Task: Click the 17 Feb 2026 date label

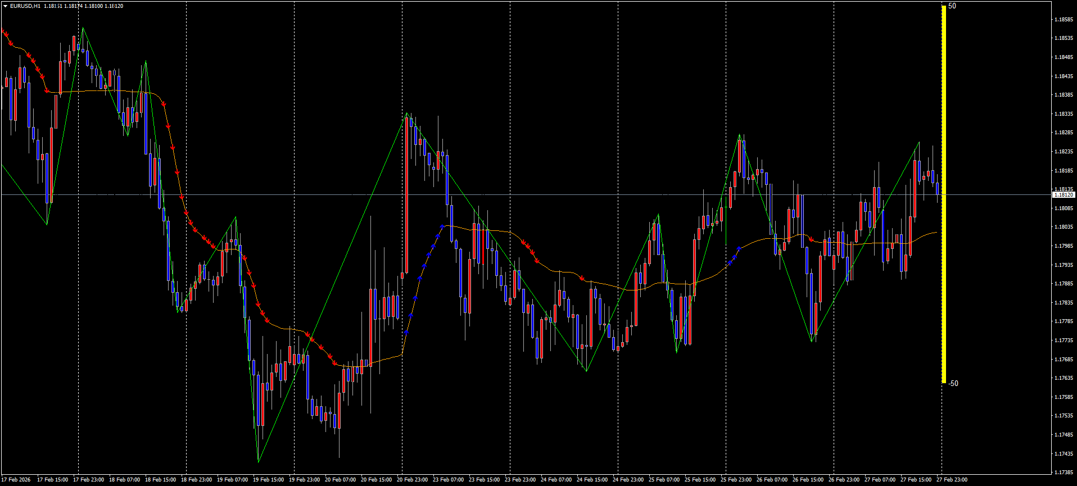Action: pos(16,480)
